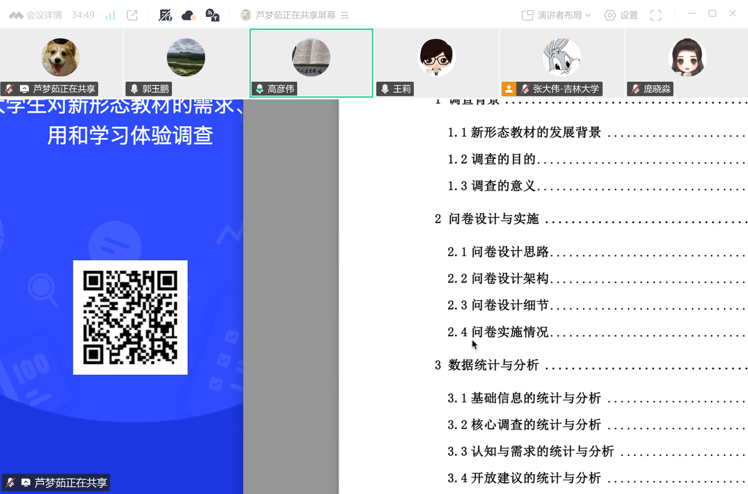Open the 演讲者布局 layout dropdown

pyautogui.click(x=556, y=16)
